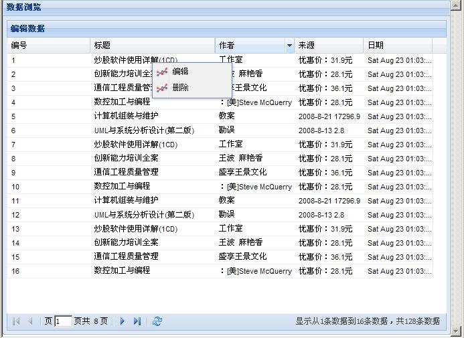Sort by the 编号 column header
The width and height of the screenshot is (464, 338).
[x=48, y=46]
